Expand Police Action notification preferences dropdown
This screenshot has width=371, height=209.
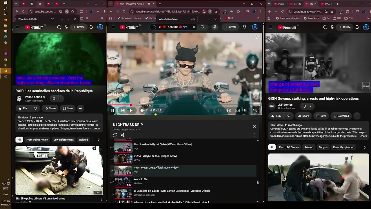tap(57, 99)
